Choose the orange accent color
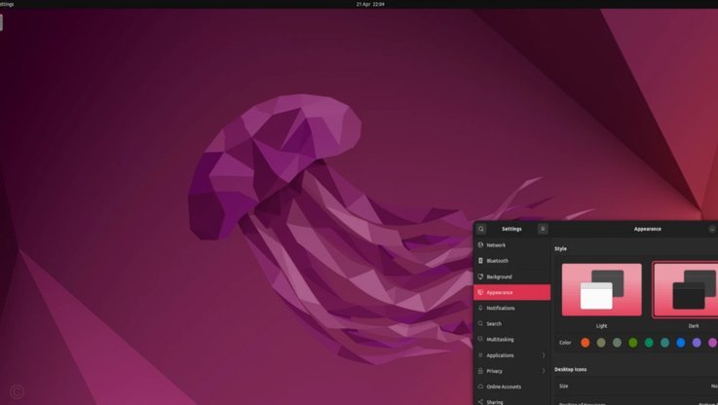Image resolution: width=718 pixels, height=405 pixels. (x=586, y=343)
